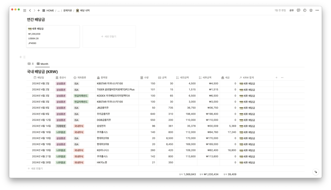Open the 세후 배당금 summary card
This screenshot has height=190, width=331.
[x=53, y=37]
